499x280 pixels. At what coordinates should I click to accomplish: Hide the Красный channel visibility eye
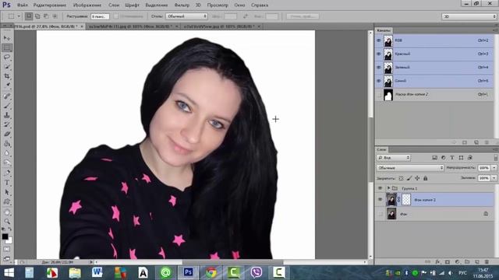tap(379, 54)
